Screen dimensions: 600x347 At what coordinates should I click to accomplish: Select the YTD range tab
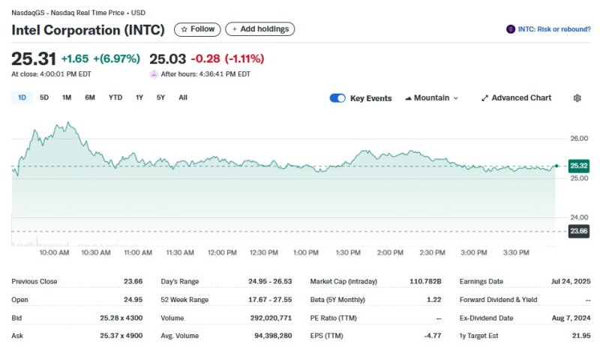(115, 97)
